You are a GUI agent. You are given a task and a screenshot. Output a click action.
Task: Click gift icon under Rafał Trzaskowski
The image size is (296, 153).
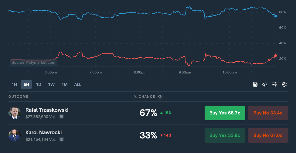pos(61,116)
